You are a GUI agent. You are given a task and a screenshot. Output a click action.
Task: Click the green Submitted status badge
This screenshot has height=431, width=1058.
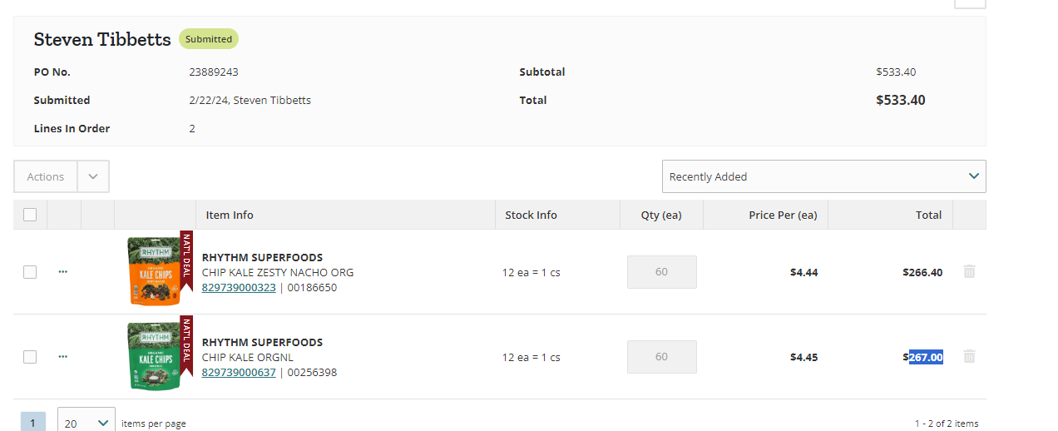point(209,39)
